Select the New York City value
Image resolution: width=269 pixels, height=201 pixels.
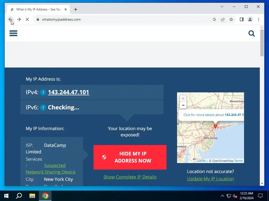coord(59,179)
